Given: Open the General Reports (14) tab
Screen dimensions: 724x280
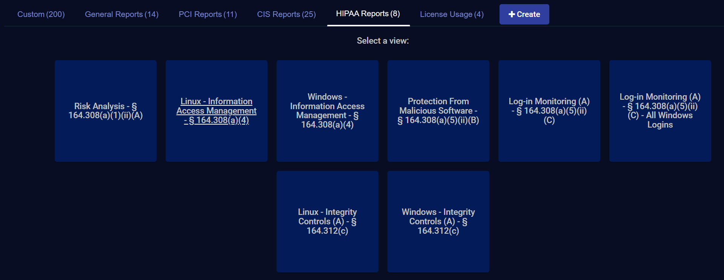Looking at the screenshot, I should click(x=121, y=14).
